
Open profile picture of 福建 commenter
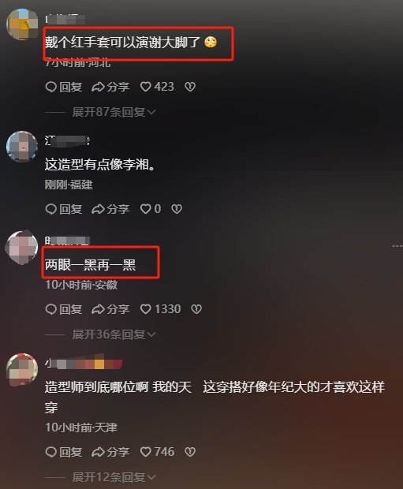tap(22, 147)
